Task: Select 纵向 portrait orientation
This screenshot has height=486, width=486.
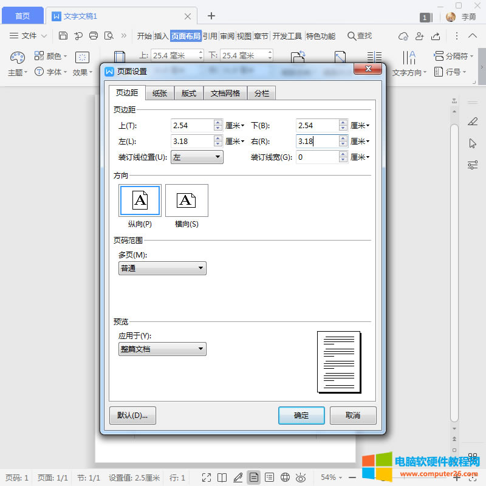Action: pyautogui.click(x=140, y=200)
